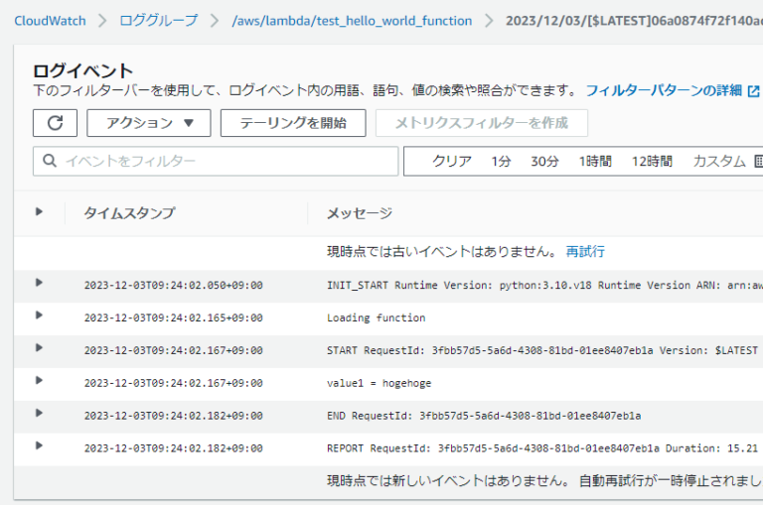Expand the Loading function log row
Image resolution: width=763 pixels, height=505 pixels.
click(39, 316)
